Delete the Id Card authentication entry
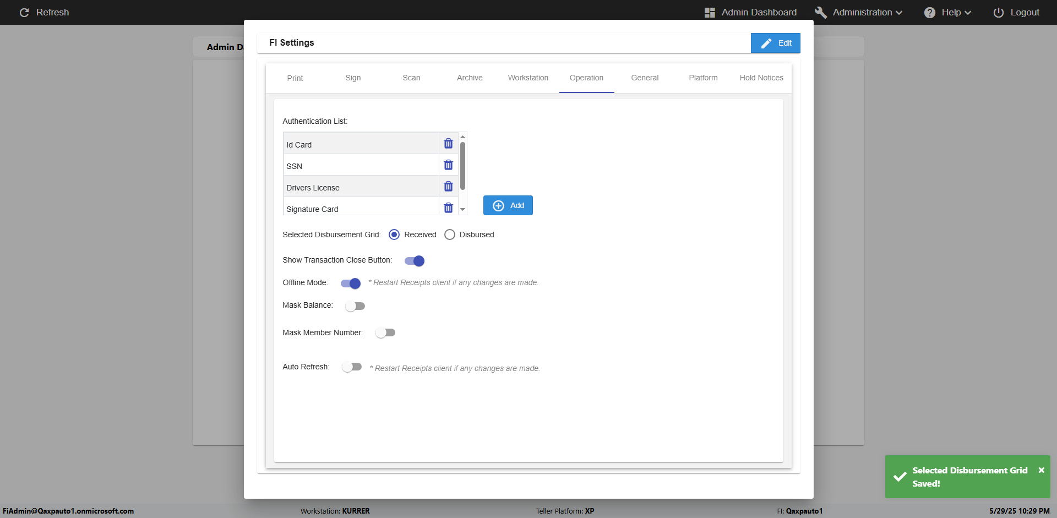Viewport: 1057px width, 518px height. point(448,144)
